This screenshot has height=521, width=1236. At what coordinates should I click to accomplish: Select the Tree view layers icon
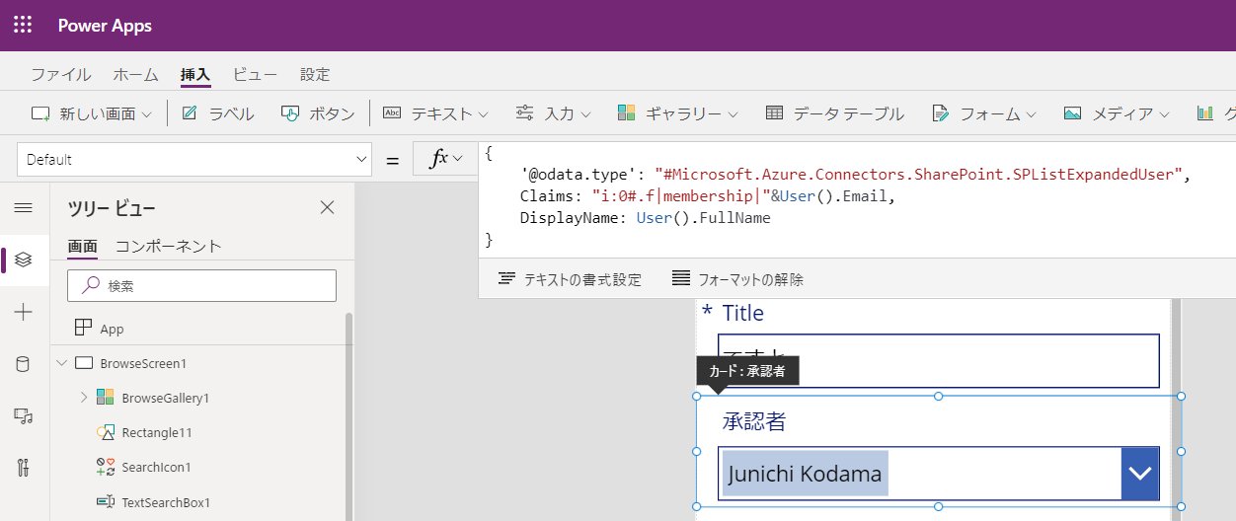[24, 260]
